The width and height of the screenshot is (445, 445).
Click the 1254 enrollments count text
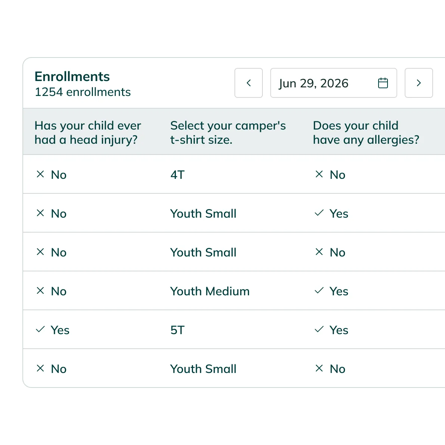tap(83, 92)
